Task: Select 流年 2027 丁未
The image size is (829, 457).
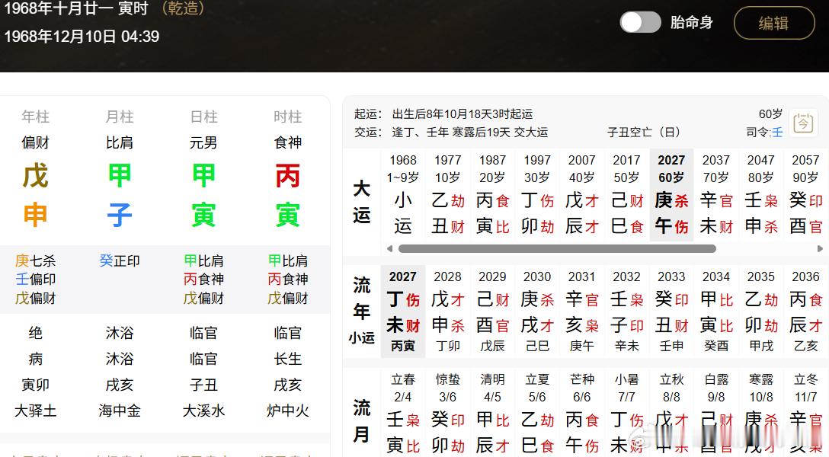Action: (403, 312)
